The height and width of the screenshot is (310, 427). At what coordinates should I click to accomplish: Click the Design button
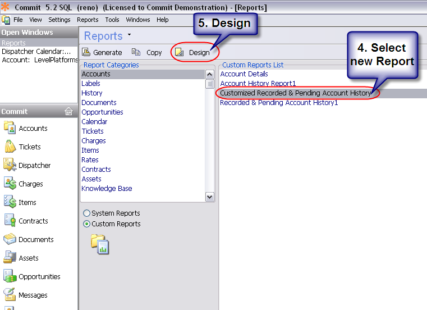pyautogui.click(x=193, y=52)
